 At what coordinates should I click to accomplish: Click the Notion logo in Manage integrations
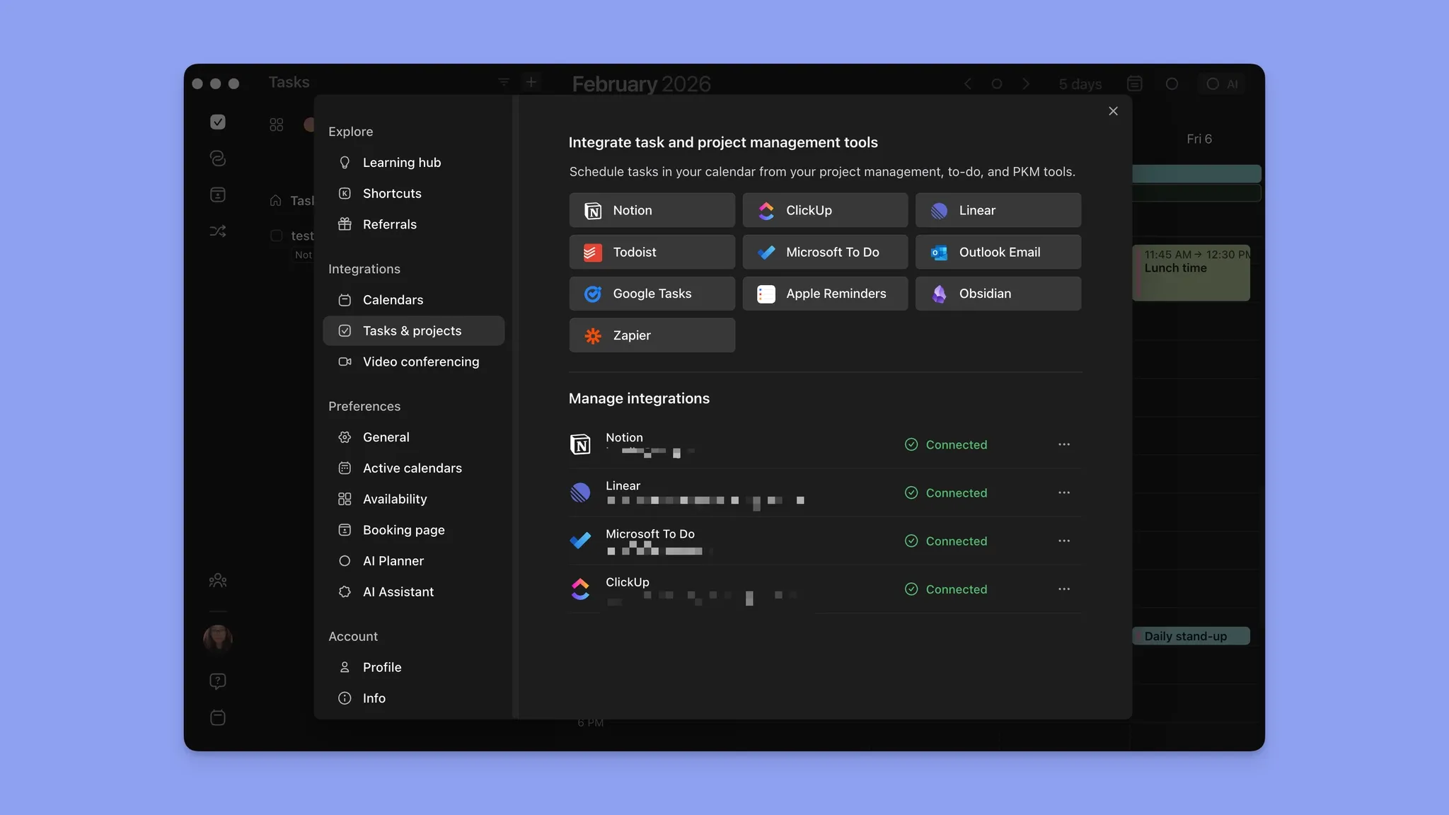tap(580, 444)
